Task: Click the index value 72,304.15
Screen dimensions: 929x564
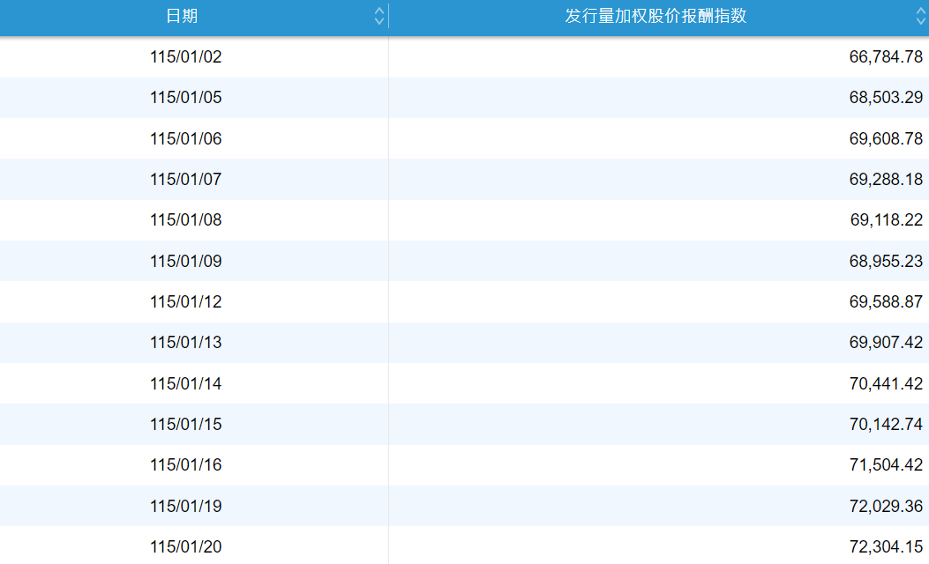Action: (886, 546)
